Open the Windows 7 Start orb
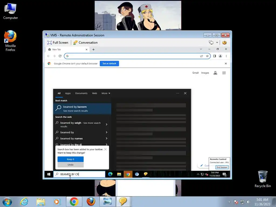Screen dimensions: 276x207 [x=7, y=202]
